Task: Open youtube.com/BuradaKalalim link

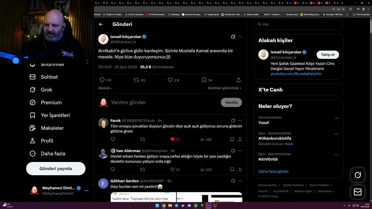Action: (296, 74)
